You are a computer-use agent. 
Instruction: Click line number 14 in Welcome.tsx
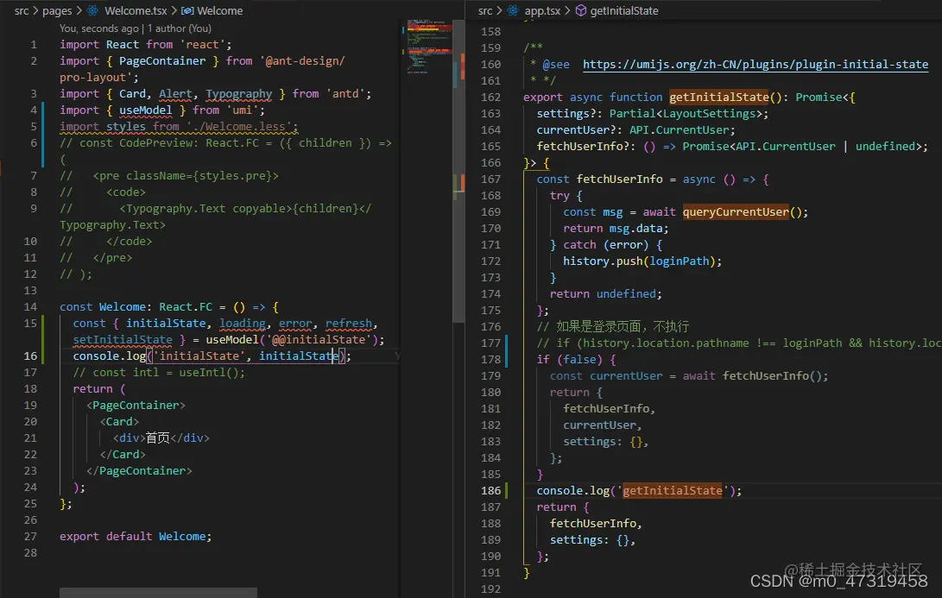(x=30, y=307)
